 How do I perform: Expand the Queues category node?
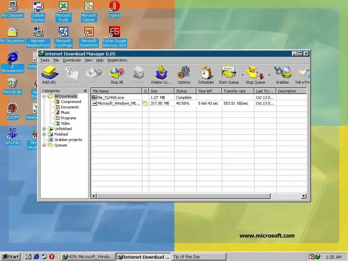coord(44,145)
